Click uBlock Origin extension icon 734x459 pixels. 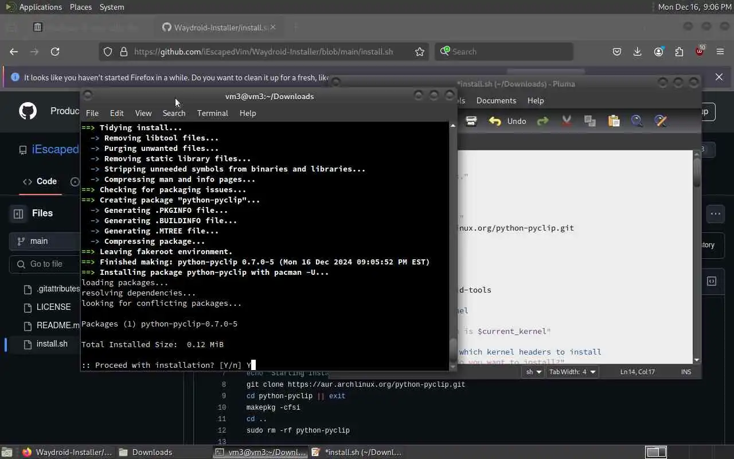700,51
